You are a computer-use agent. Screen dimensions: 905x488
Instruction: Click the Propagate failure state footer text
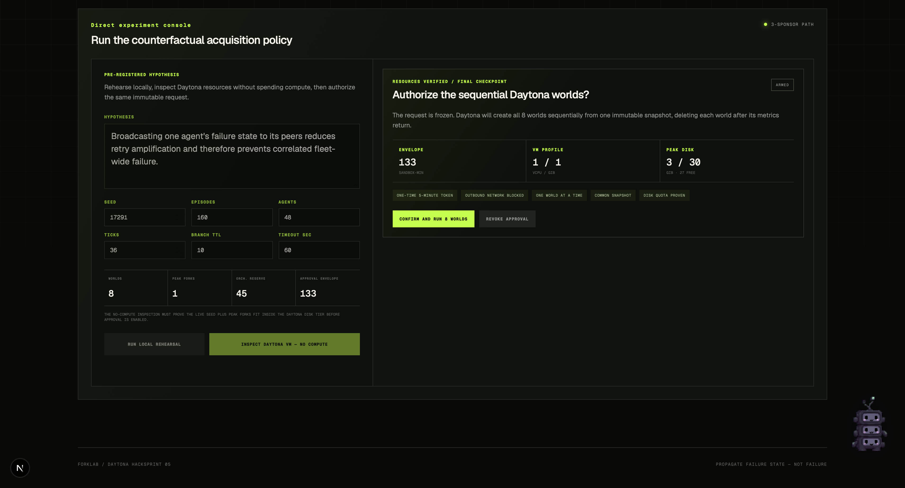point(771,464)
